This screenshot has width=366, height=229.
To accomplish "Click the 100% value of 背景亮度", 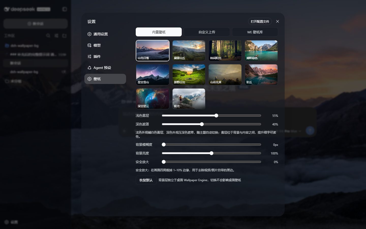I will [274, 153].
